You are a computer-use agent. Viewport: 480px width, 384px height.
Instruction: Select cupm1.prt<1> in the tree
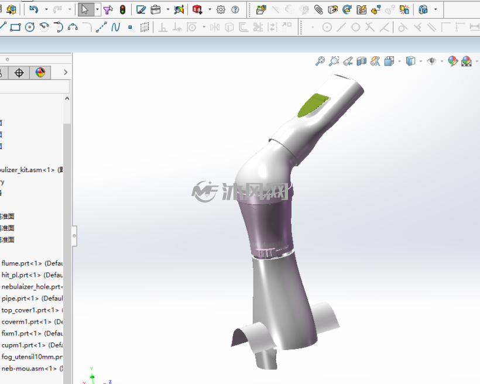(32, 345)
